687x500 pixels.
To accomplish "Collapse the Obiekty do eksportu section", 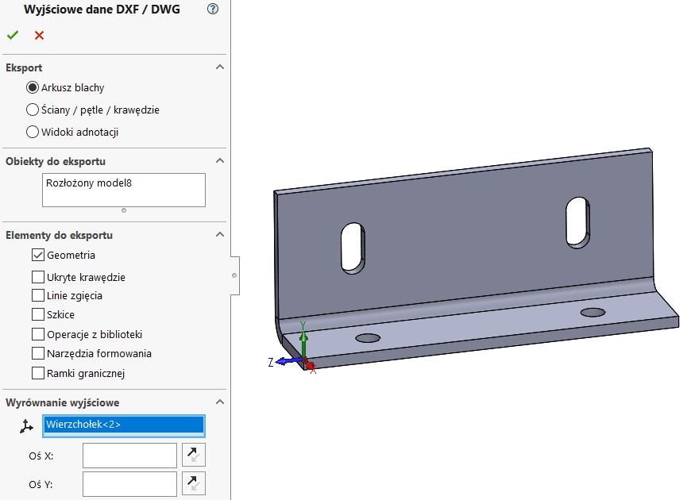I will [220, 160].
